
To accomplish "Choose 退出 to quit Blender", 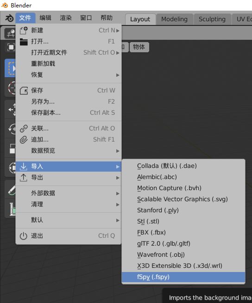I will coord(69,236).
